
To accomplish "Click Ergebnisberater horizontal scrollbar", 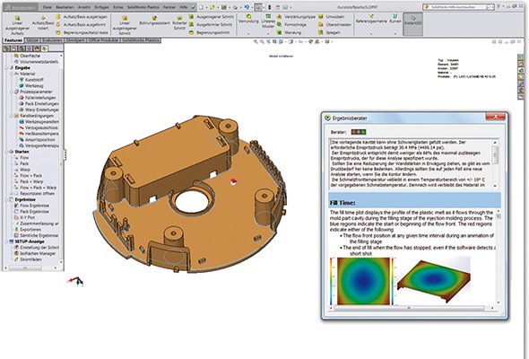I will (412, 308).
